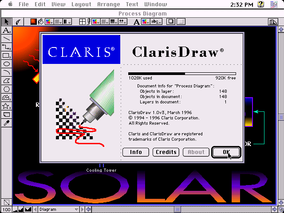Image resolution: width=284 pixels, height=213 pixels.
Task: Click the scroll left arrow
Action: click(x=88, y=209)
